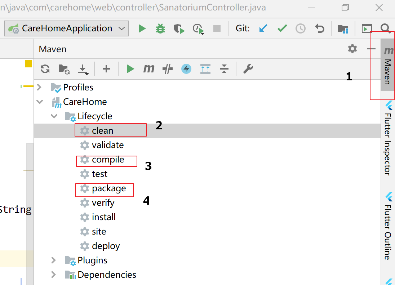Screen dimensions: 395x285
Task: Open the CareHomeApplication run configuration dropdown
Action: 66,28
